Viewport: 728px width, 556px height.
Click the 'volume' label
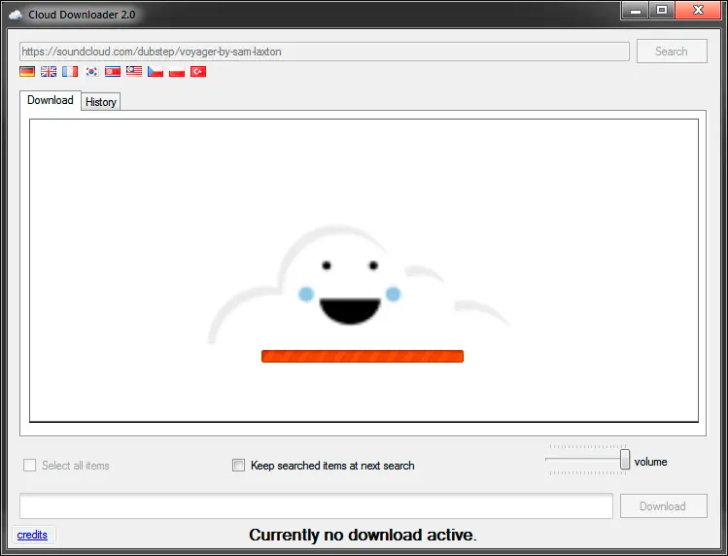point(650,462)
